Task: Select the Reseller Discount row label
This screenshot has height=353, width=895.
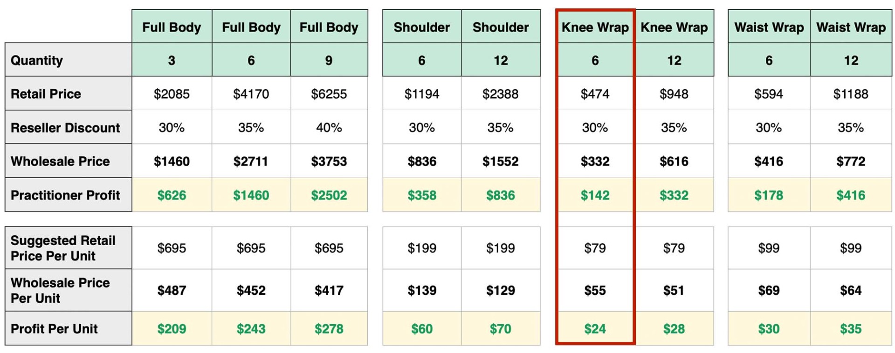Action: click(x=68, y=127)
